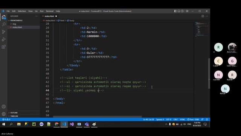Click the Action Center notification icon

click(205, 124)
